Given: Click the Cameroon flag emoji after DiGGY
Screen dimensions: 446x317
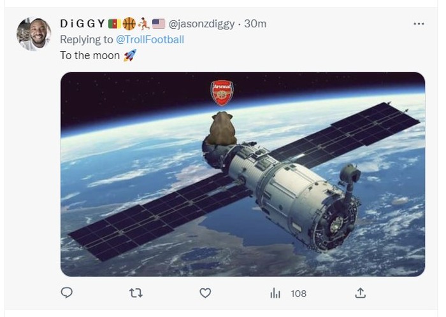Looking at the screenshot, I should tap(115, 24).
